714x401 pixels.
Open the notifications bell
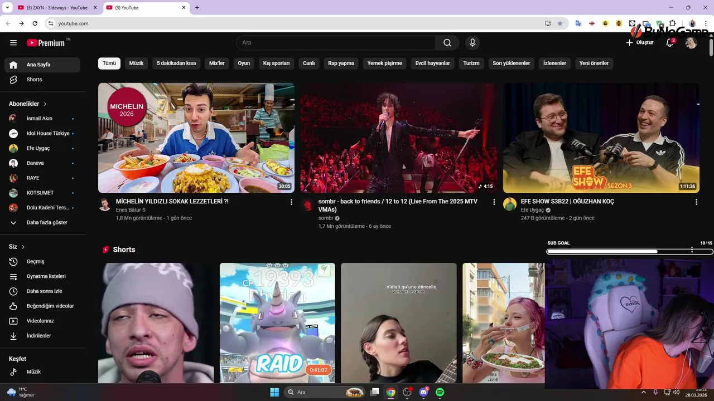670,43
